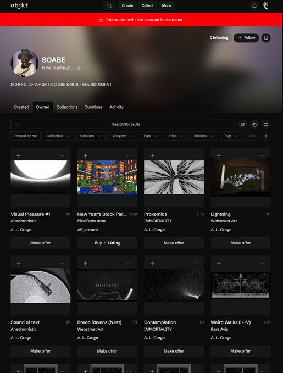Click the profile notification bell beside Follow
The width and height of the screenshot is (283, 373).
click(x=266, y=38)
